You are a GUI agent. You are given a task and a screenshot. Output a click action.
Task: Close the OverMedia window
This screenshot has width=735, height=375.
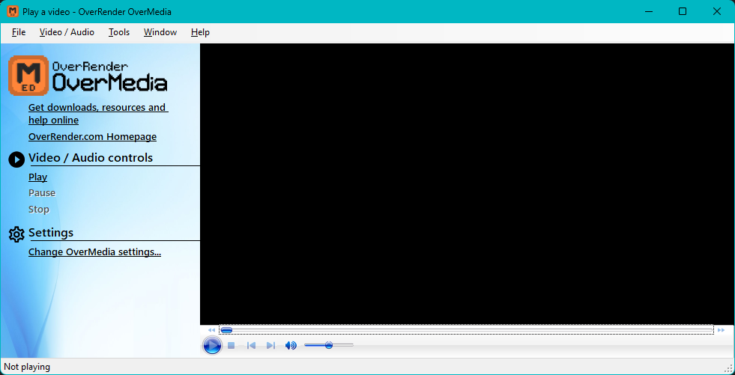(717, 11)
